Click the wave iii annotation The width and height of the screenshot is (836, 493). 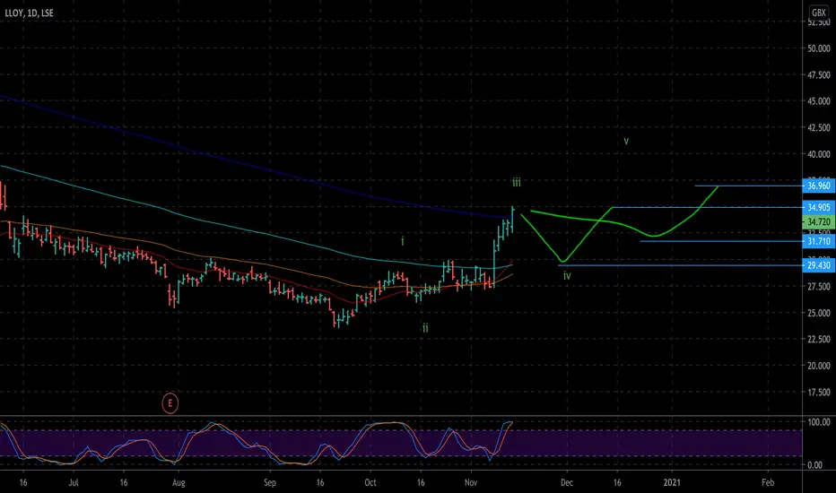[517, 182]
